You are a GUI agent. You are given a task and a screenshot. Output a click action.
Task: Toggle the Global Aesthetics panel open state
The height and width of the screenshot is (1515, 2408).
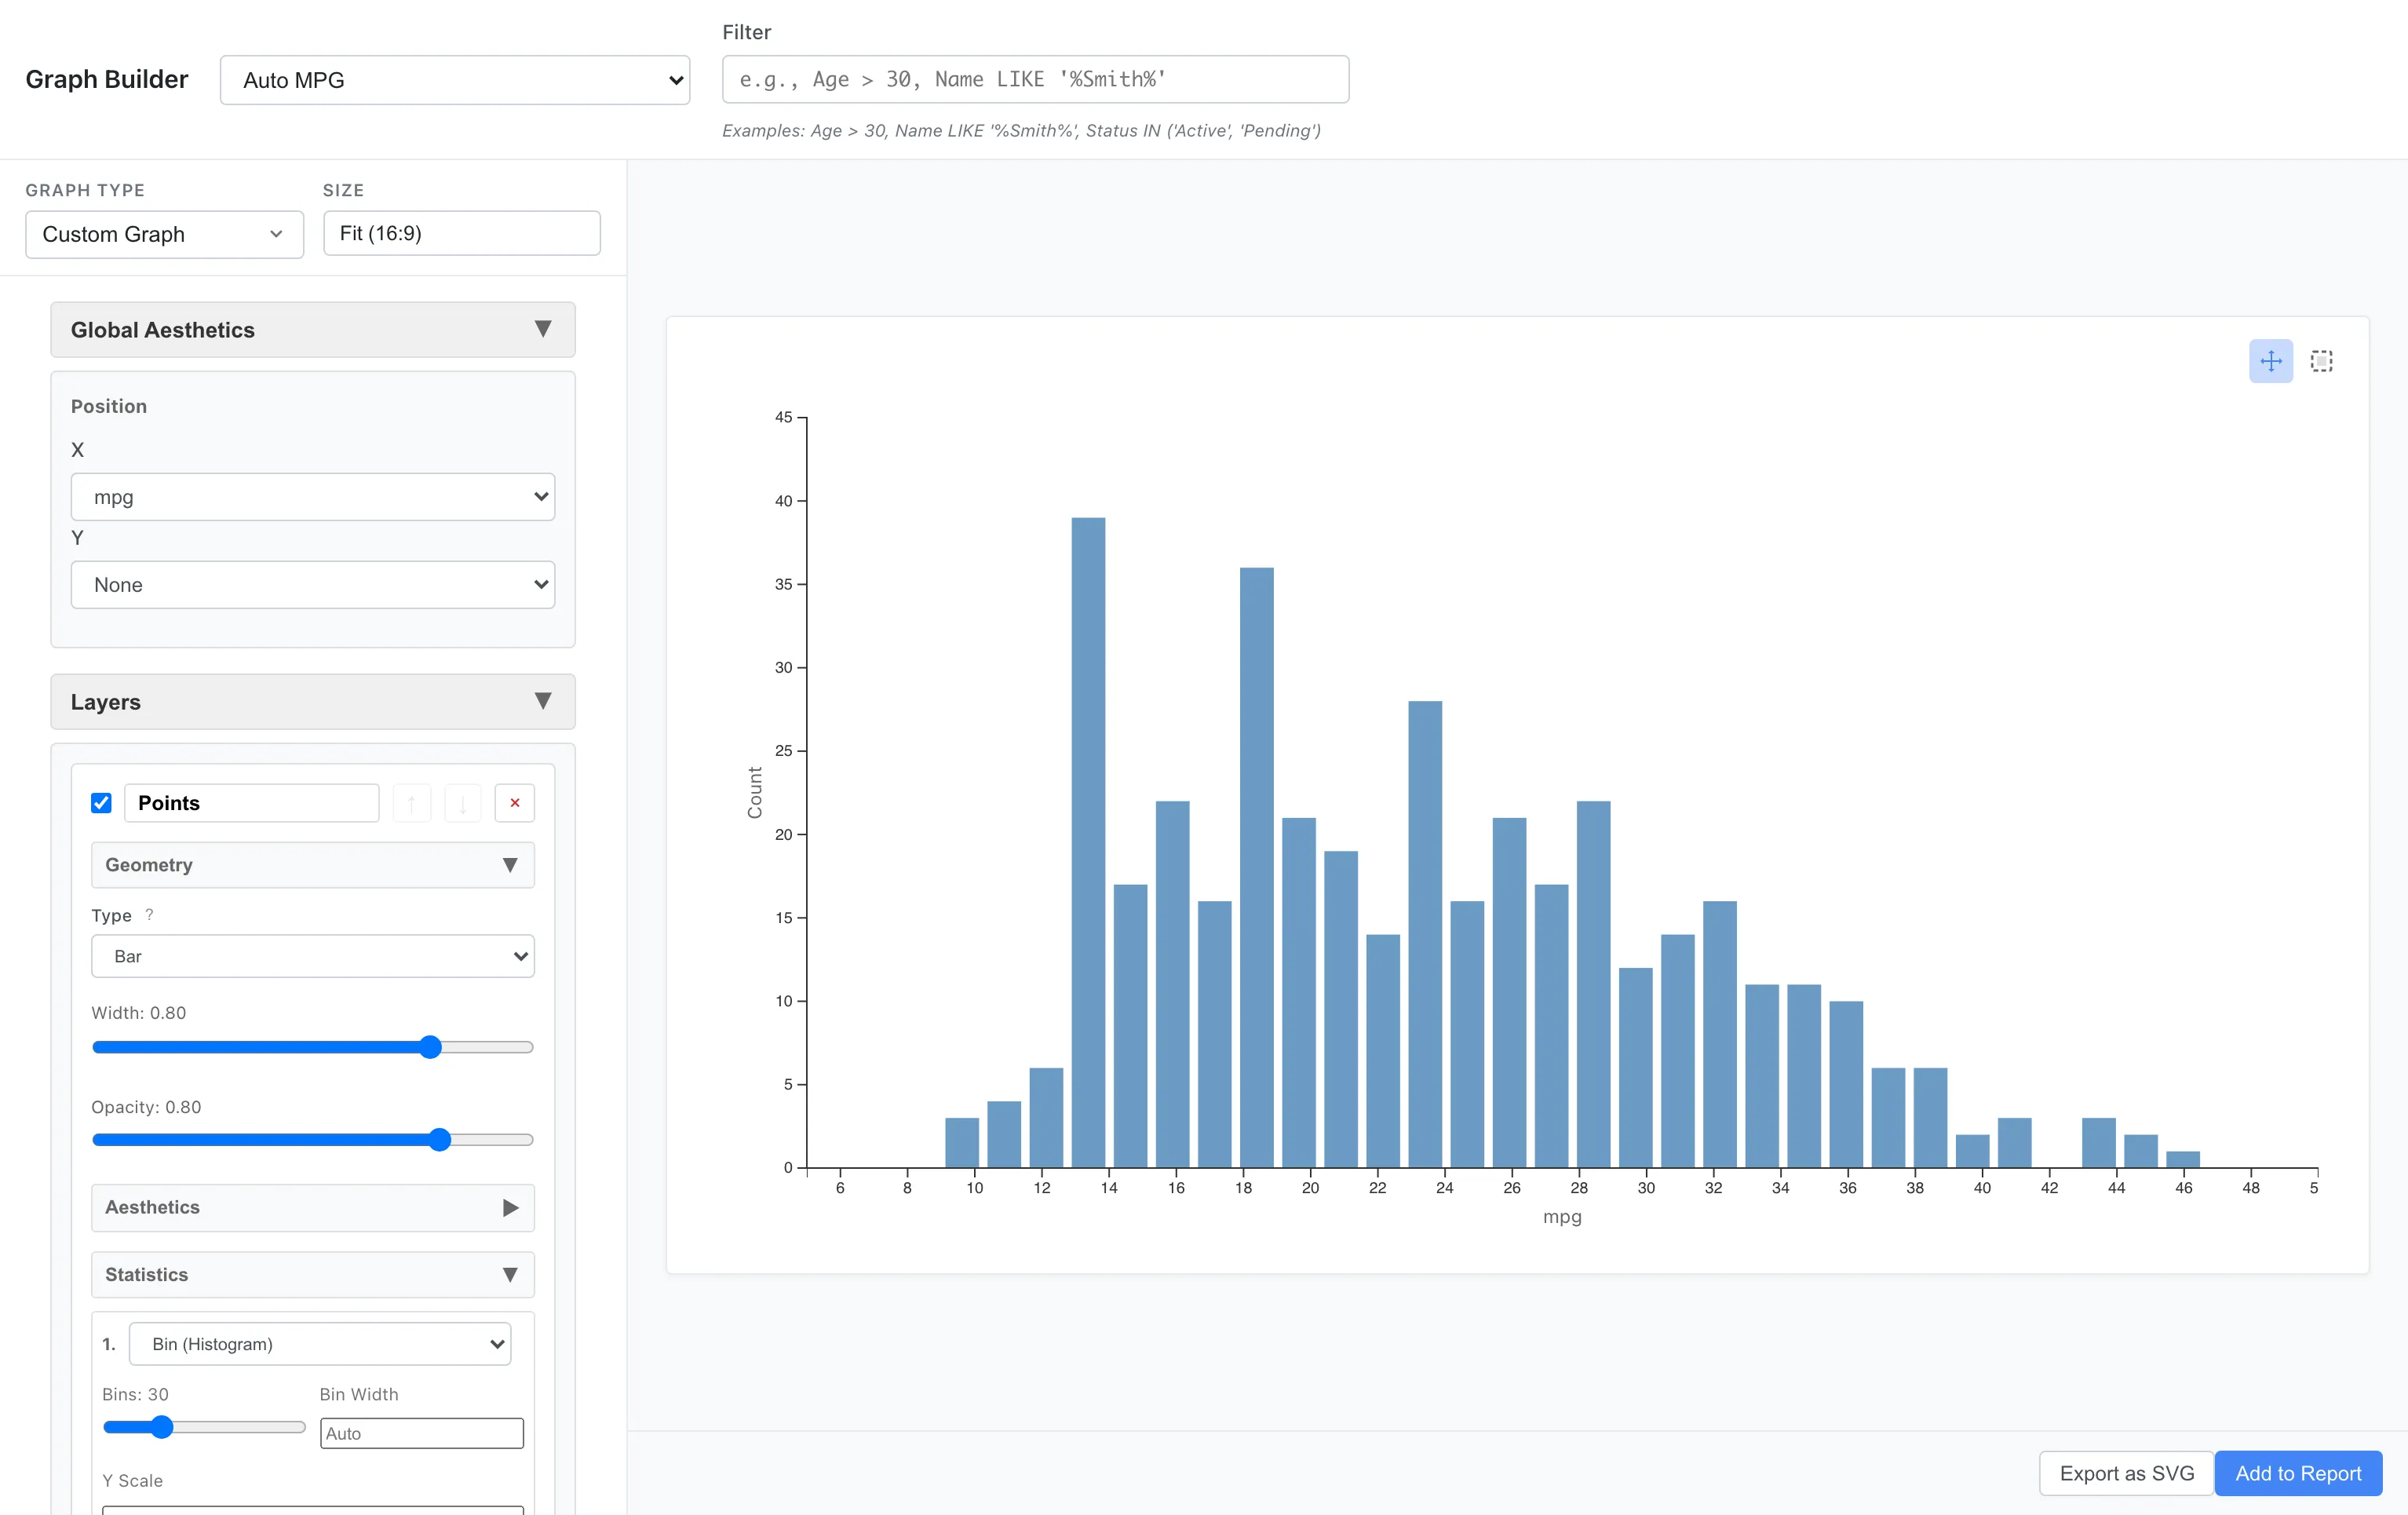click(x=543, y=329)
